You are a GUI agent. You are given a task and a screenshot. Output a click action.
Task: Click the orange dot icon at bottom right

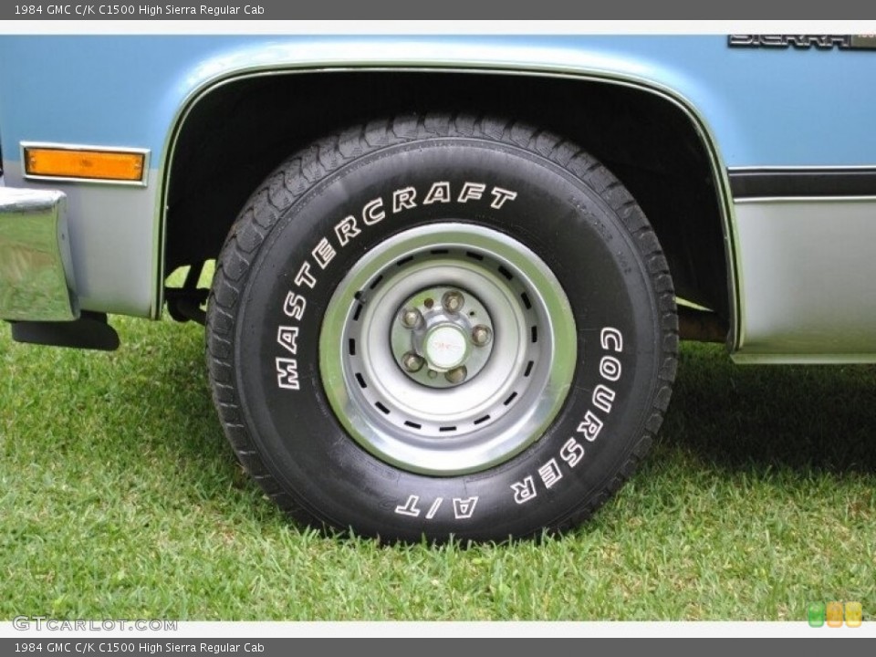click(835, 614)
